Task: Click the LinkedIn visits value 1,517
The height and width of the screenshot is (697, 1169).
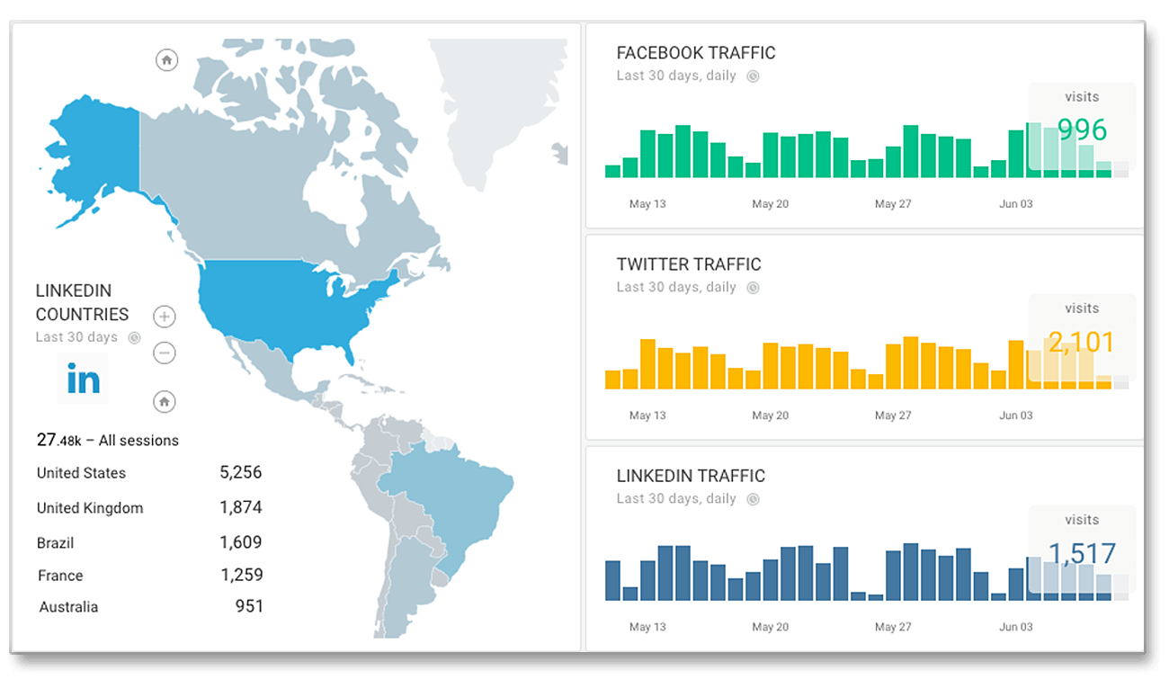Action: [x=1083, y=553]
